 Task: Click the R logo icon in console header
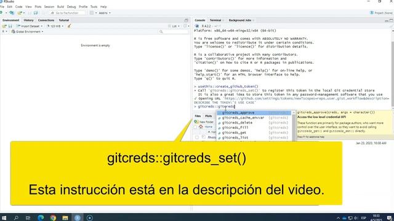pyautogui.click(x=197, y=26)
